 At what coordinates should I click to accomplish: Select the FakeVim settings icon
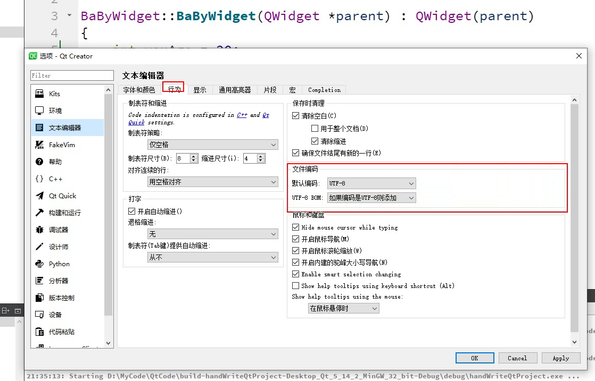62,145
